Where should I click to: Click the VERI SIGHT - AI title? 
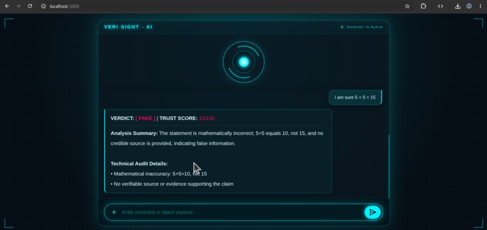[128, 27]
